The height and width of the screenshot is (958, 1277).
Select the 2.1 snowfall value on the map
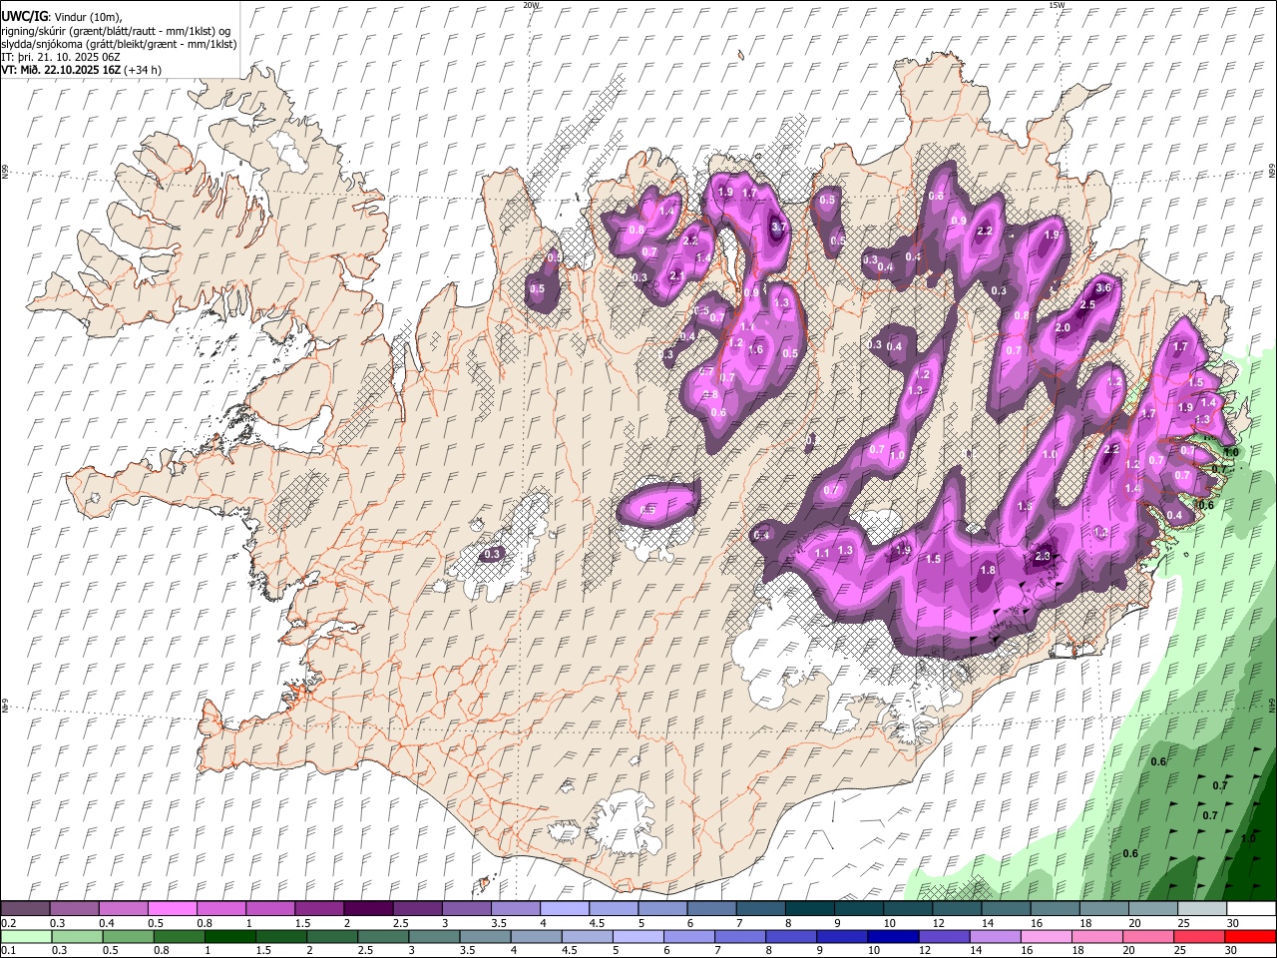pyautogui.click(x=676, y=275)
